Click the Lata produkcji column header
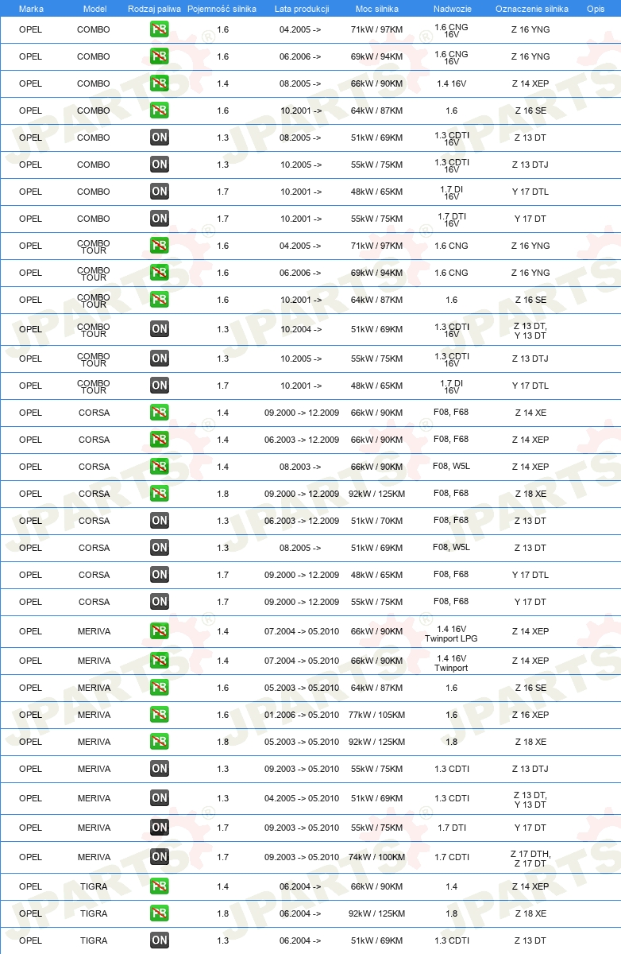 point(302,8)
